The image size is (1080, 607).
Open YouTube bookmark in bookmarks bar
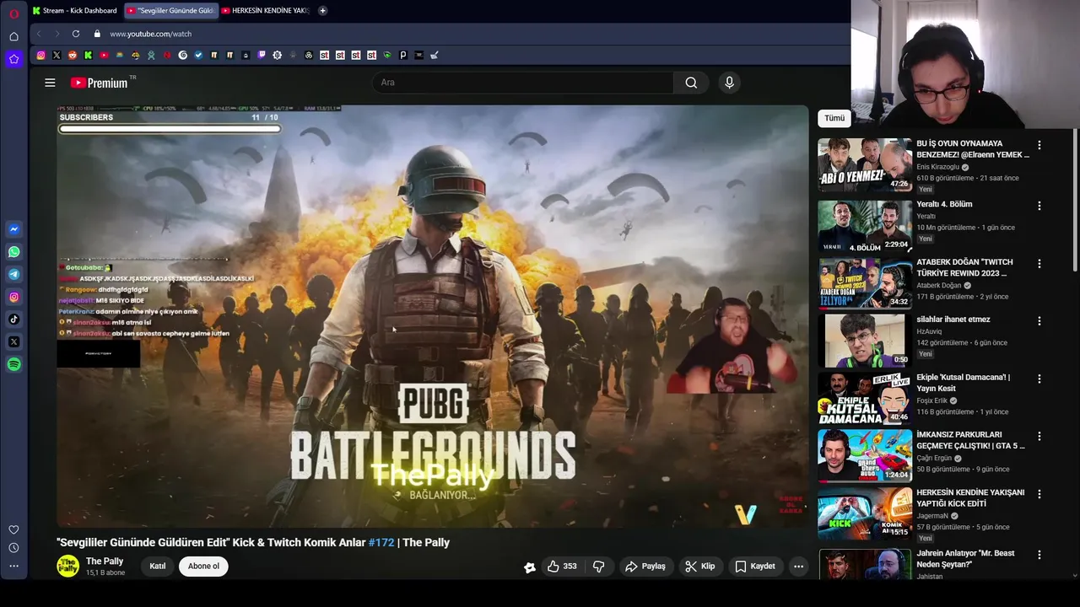[x=104, y=55]
